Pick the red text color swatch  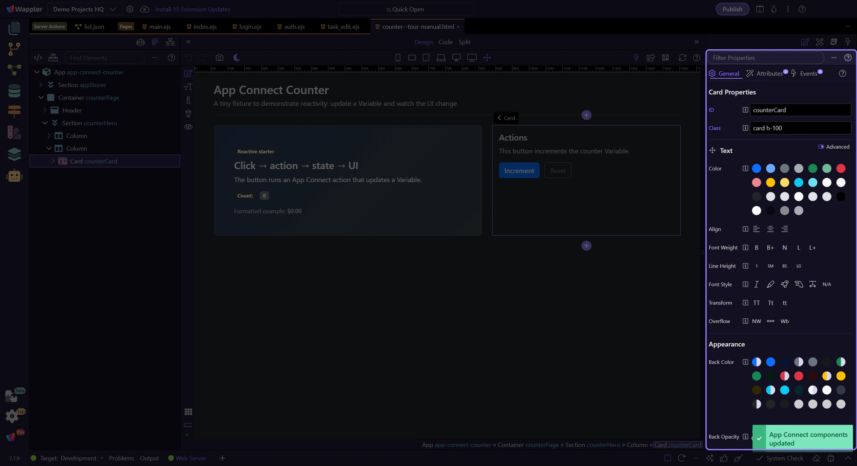(x=840, y=168)
